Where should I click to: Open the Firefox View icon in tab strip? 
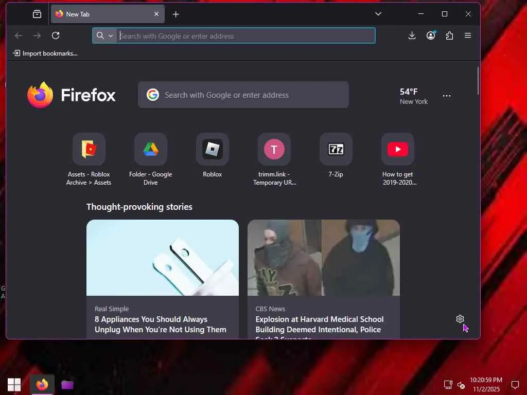coord(37,14)
